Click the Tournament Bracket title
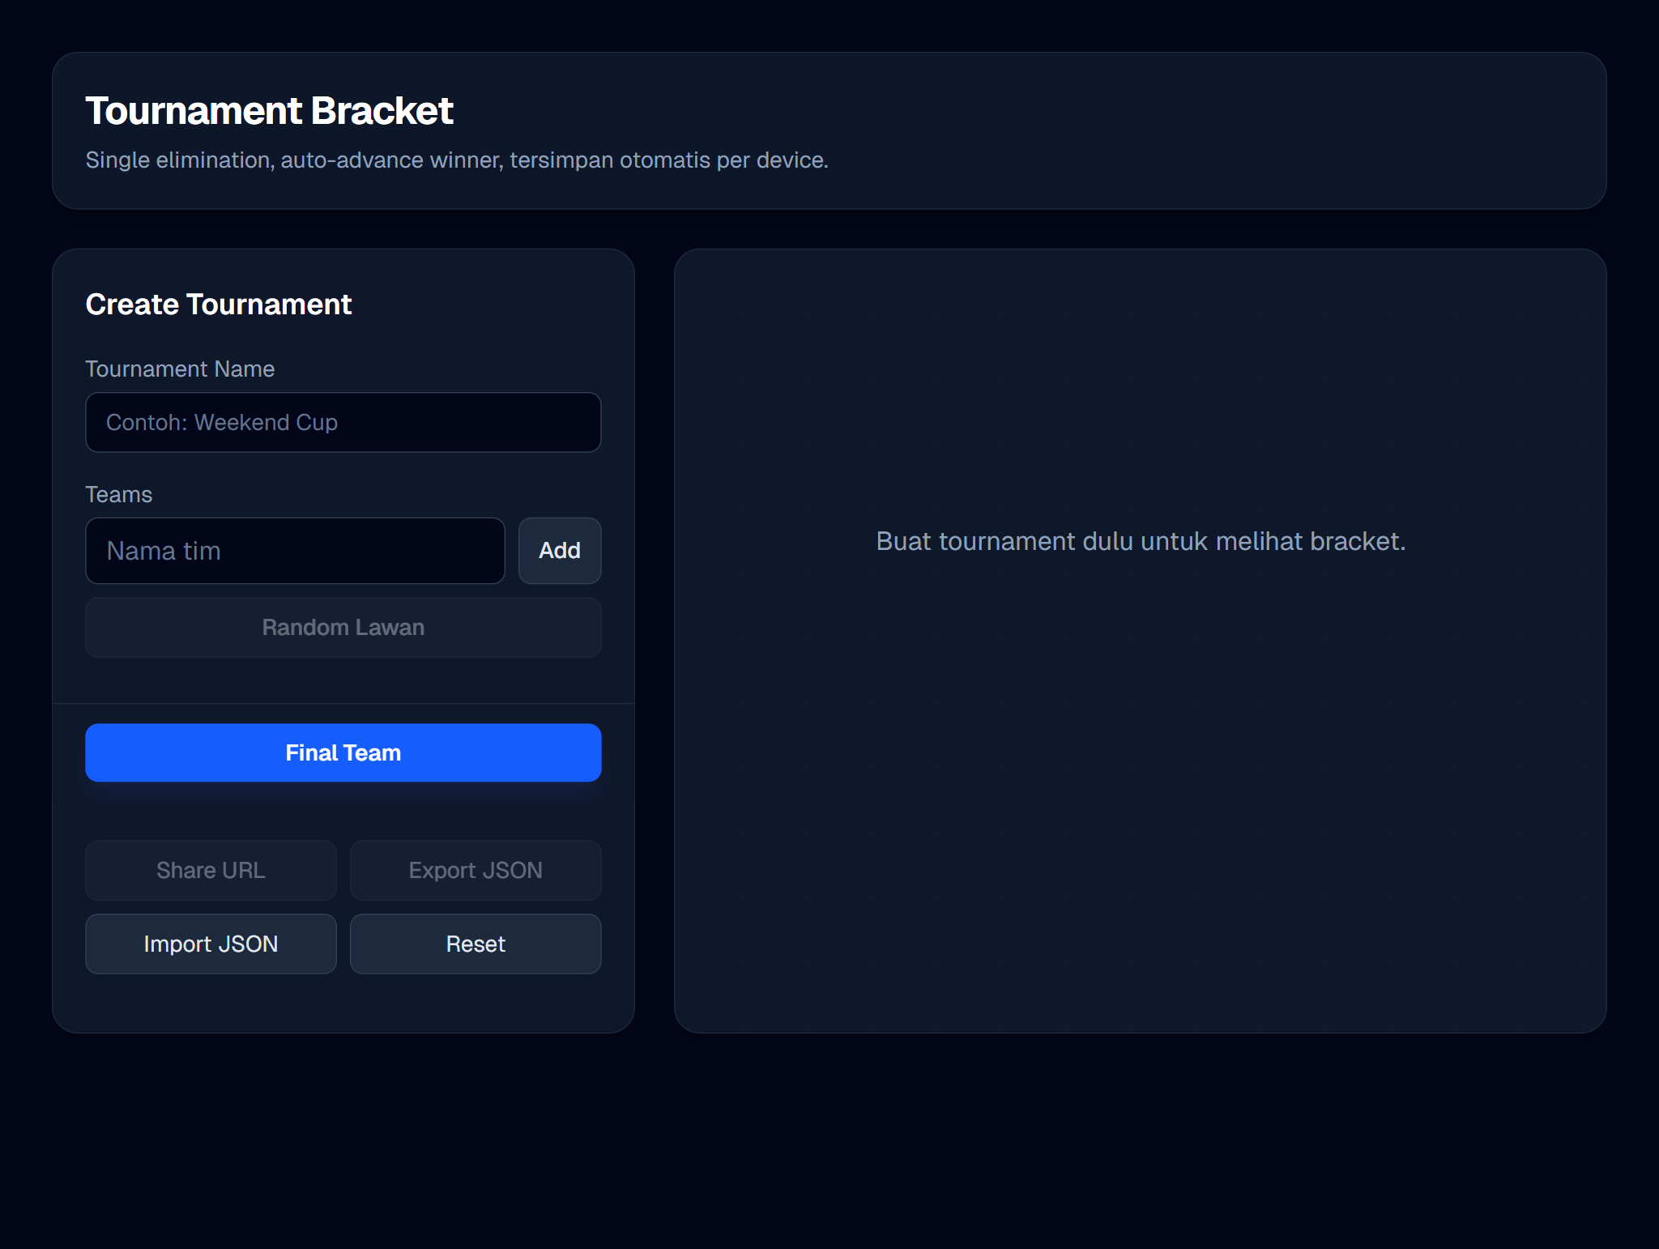This screenshot has width=1659, height=1249. point(270,111)
